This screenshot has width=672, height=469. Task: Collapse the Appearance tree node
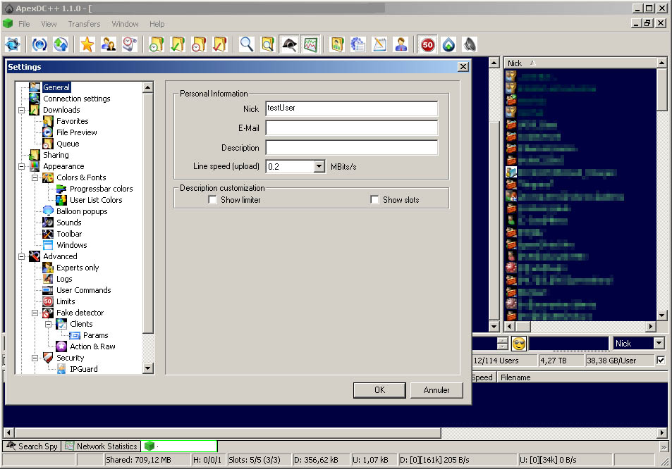tap(21, 166)
